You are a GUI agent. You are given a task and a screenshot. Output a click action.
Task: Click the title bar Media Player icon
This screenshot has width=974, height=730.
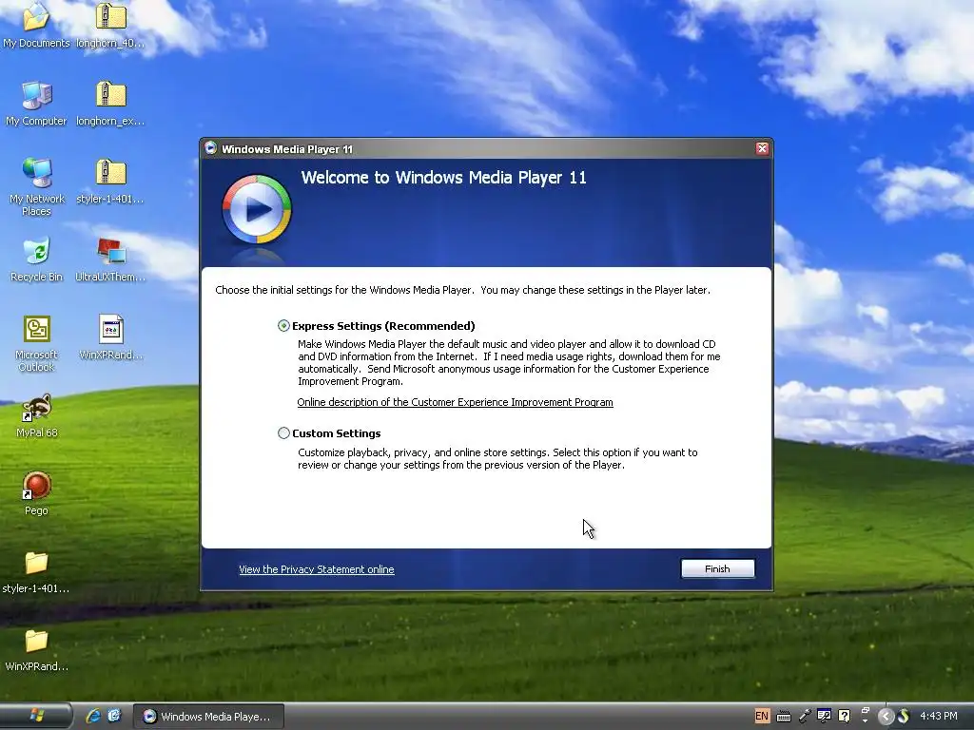(210, 148)
